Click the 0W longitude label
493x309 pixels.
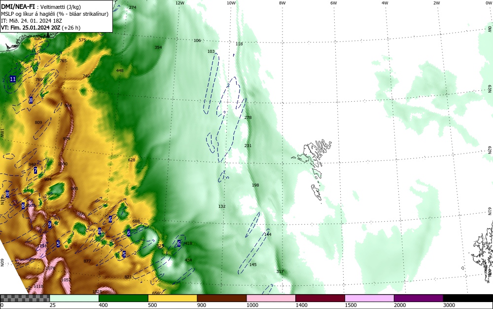[x=489, y=3]
